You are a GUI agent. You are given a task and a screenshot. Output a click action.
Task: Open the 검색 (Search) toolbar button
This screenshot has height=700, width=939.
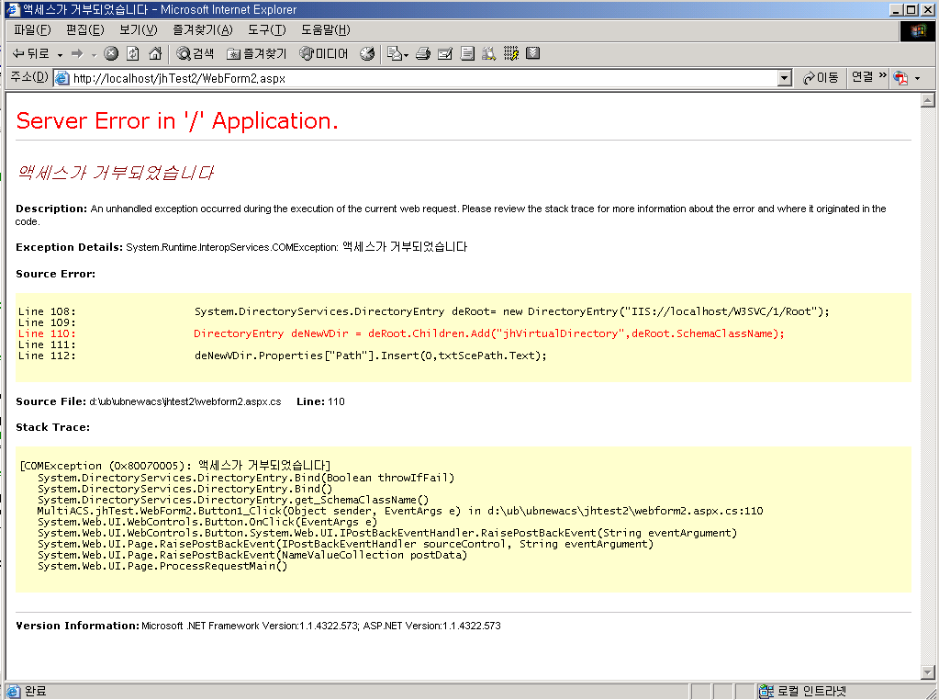coord(195,54)
